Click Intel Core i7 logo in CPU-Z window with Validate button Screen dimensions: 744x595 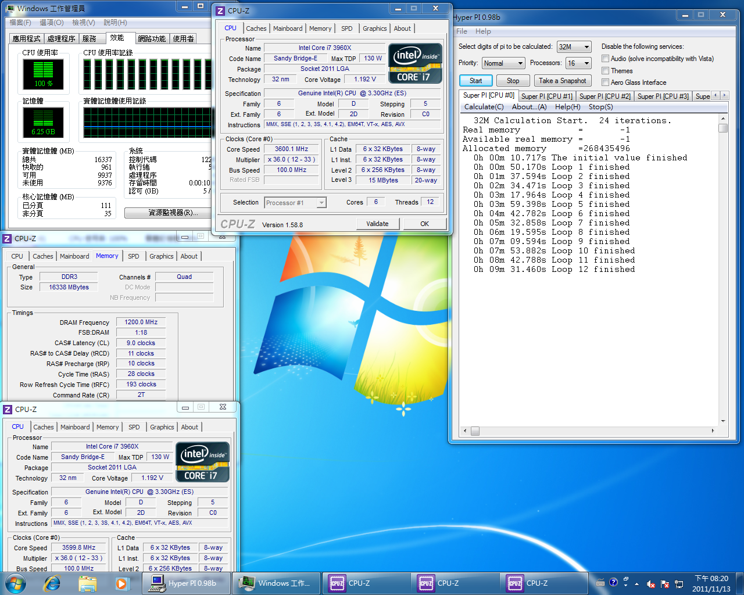coord(415,63)
